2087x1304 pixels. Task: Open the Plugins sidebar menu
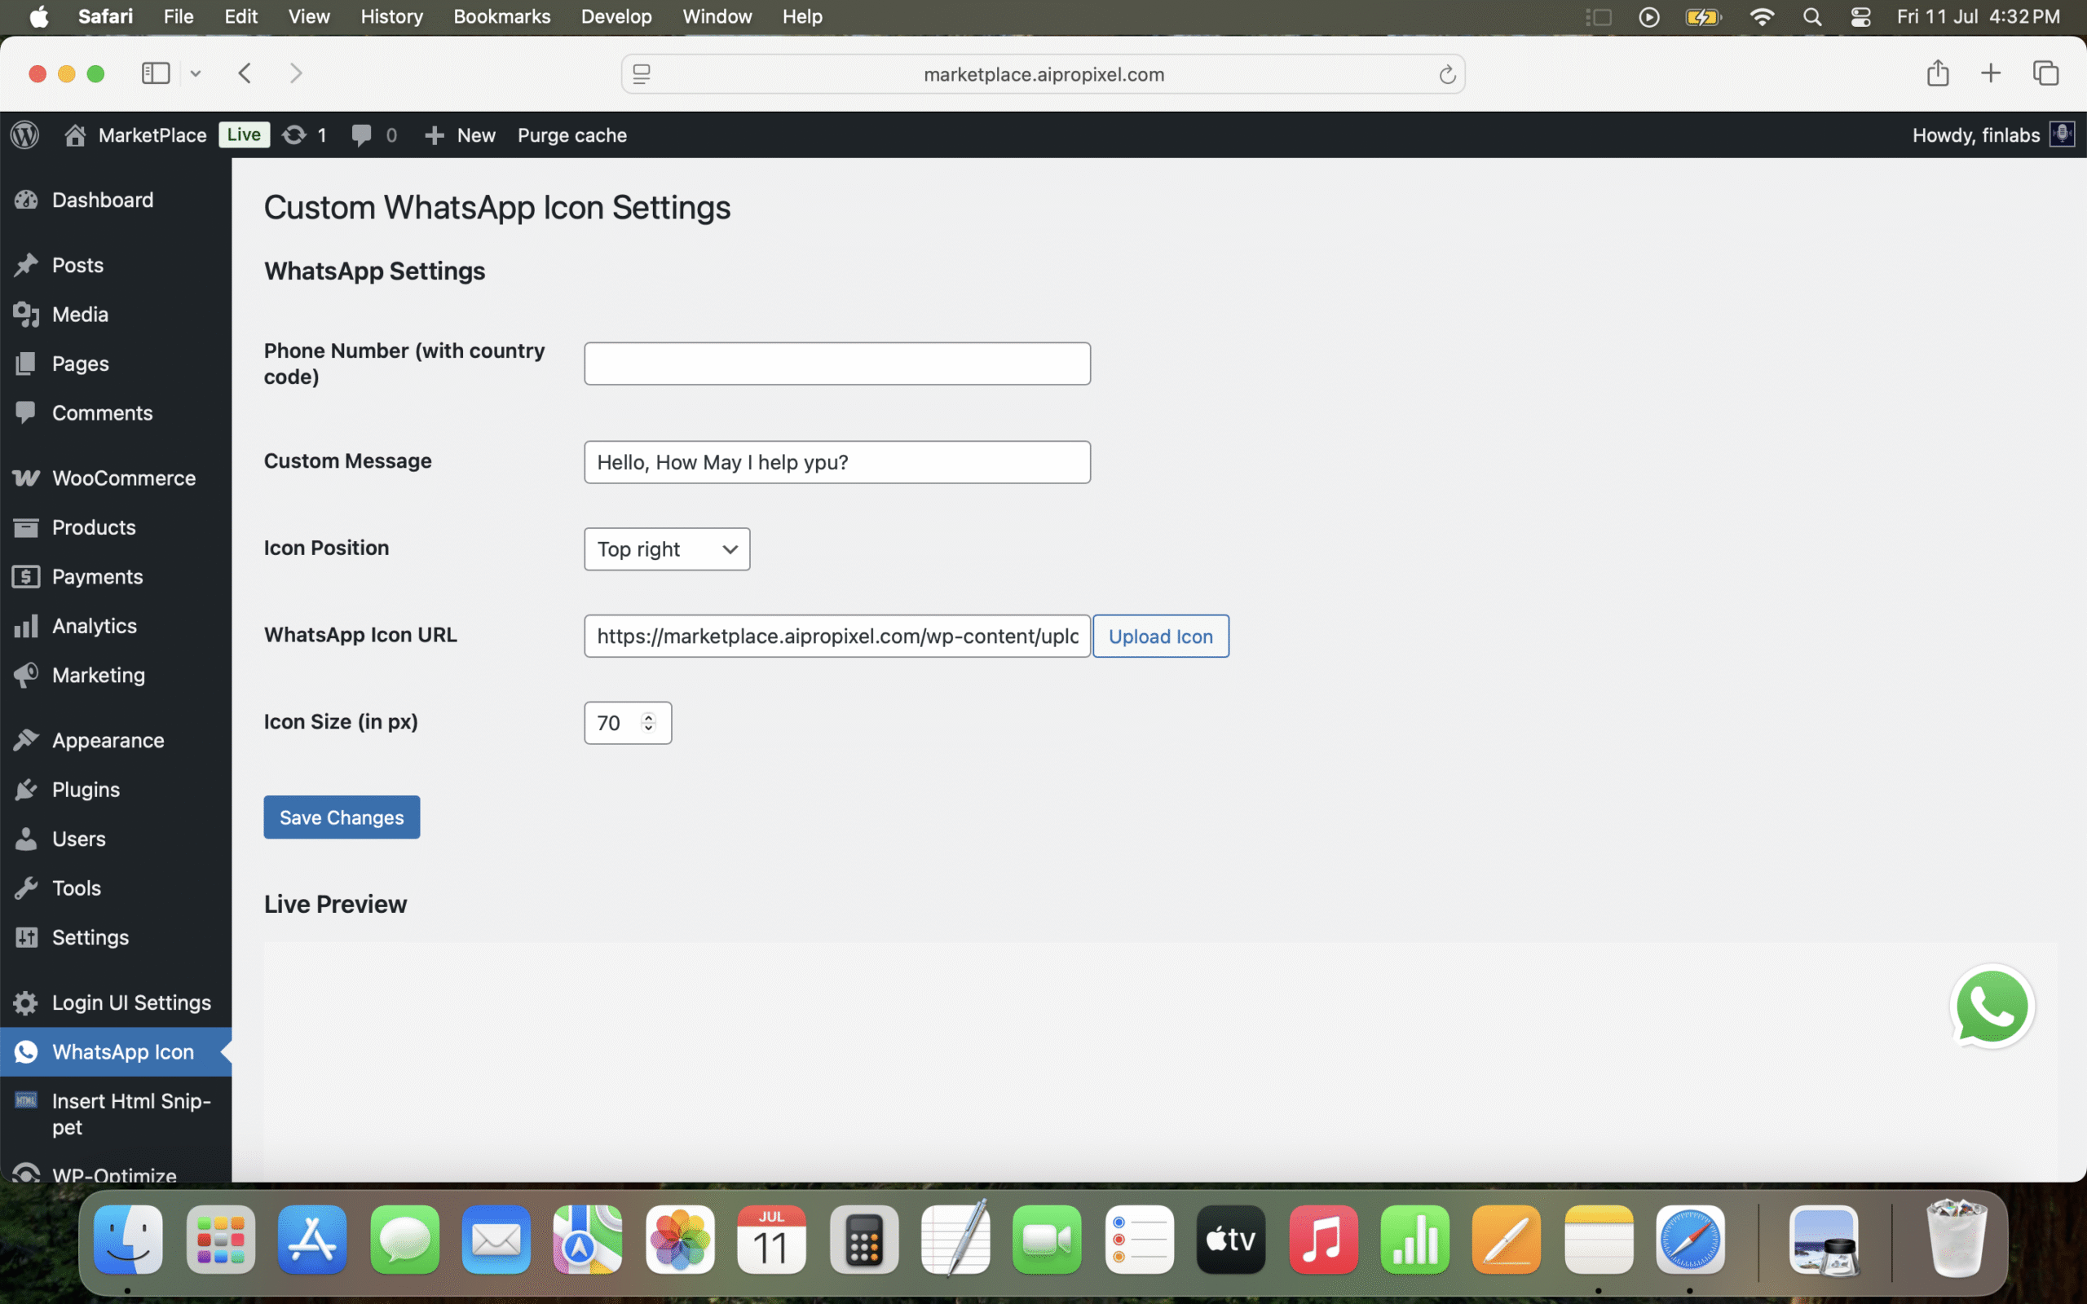(x=86, y=789)
